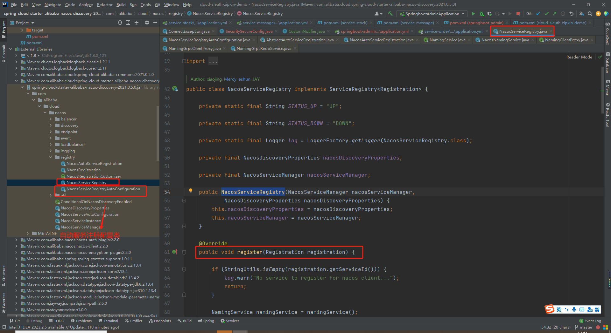Click the Project tree vertical scrollbar
The image size is (611, 333).
click(x=158, y=133)
